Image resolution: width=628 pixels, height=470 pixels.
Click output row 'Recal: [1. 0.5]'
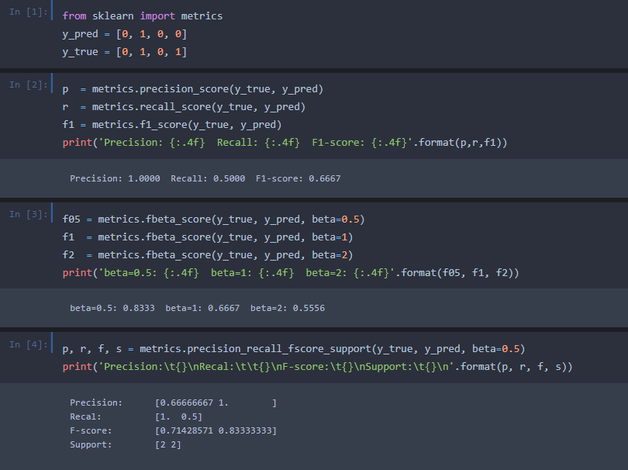point(136,416)
